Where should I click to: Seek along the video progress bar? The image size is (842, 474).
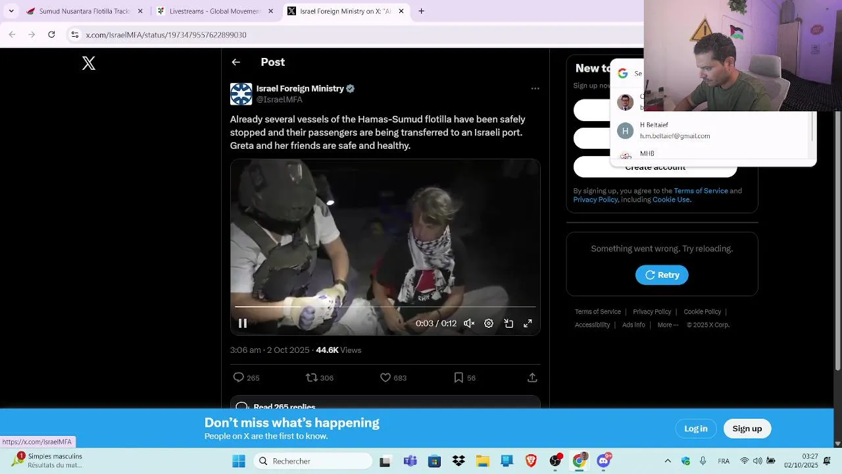(385, 307)
